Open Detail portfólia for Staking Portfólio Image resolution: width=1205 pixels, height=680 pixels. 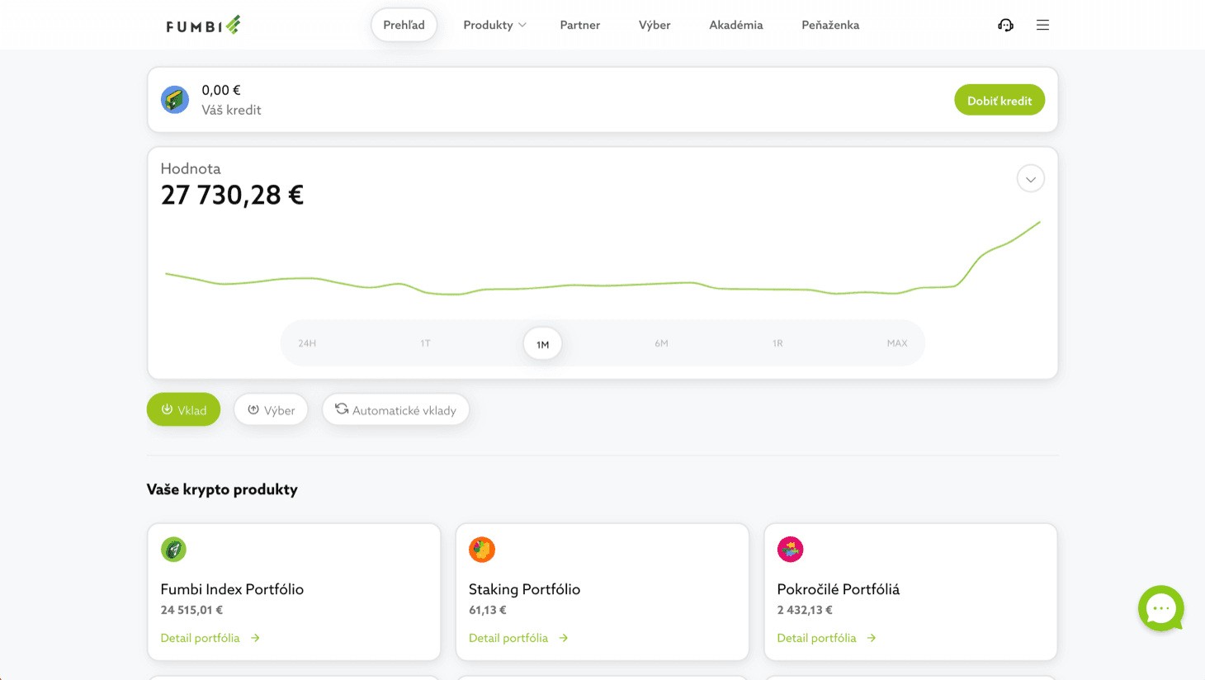tap(508, 638)
